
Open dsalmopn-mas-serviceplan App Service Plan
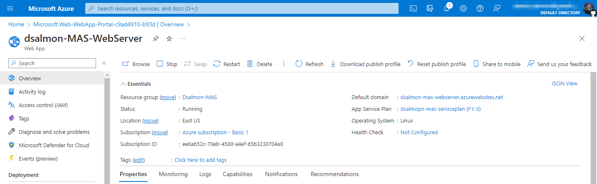[441, 109]
